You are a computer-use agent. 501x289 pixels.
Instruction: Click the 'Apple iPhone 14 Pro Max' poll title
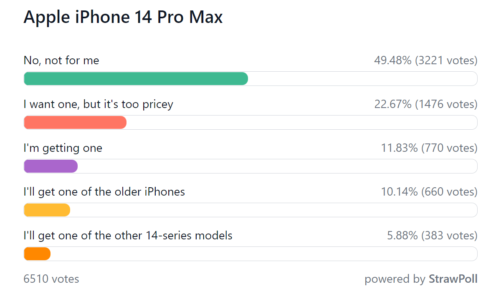(x=123, y=17)
